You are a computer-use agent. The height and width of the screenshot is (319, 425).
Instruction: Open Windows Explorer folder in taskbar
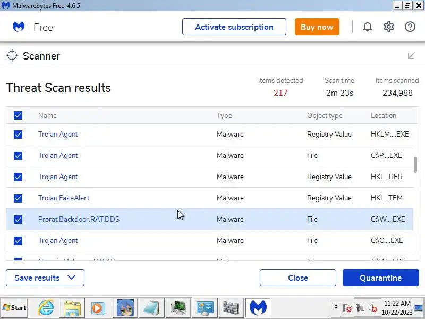[x=72, y=308]
